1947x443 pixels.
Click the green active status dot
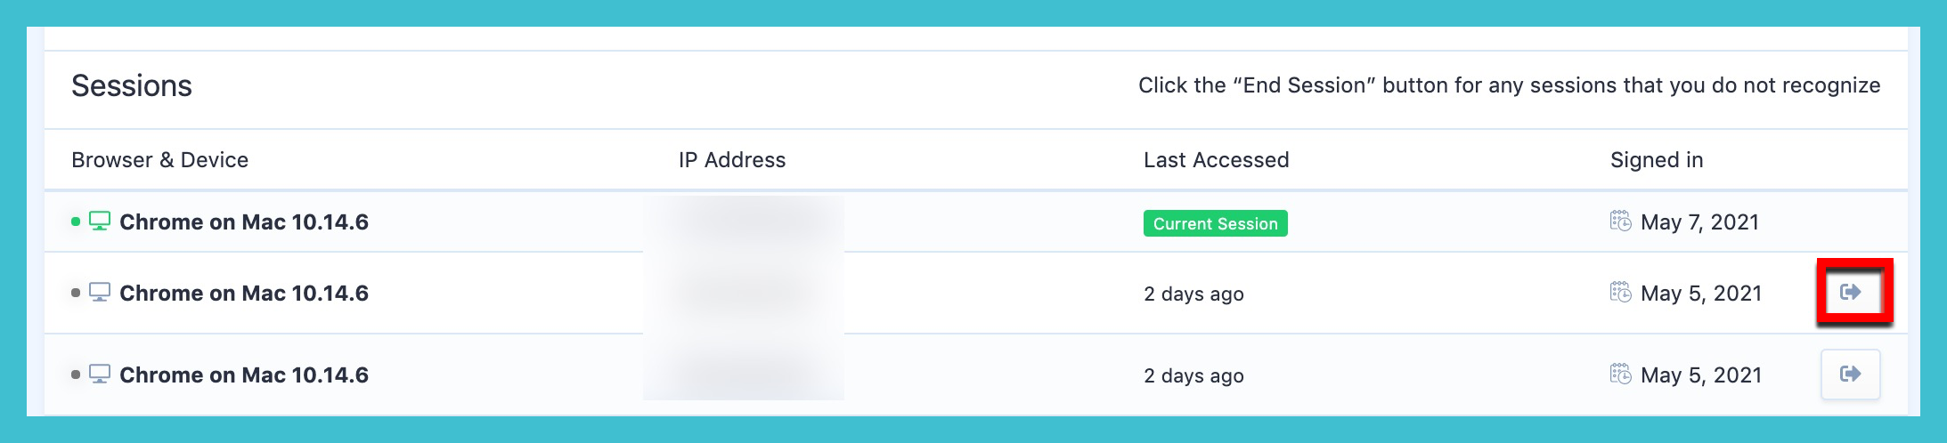pos(76,221)
